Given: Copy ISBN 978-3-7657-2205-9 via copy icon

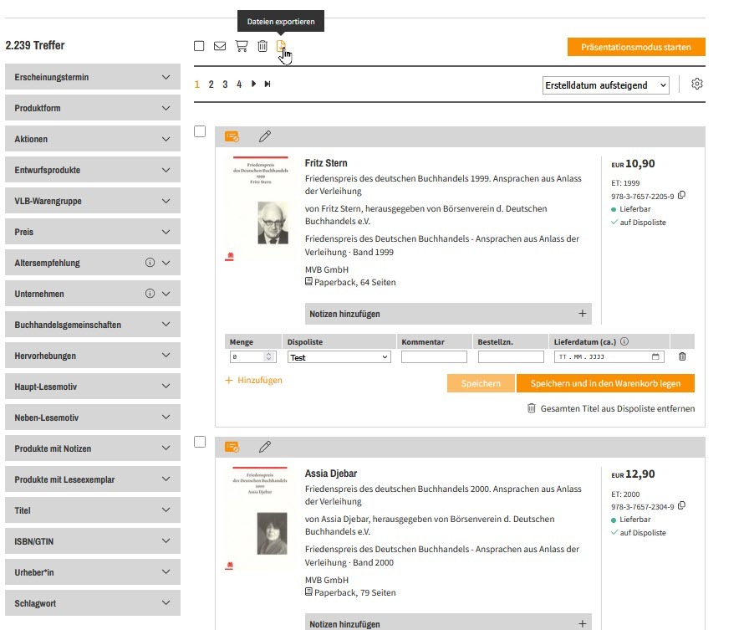Looking at the screenshot, I should (x=681, y=196).
